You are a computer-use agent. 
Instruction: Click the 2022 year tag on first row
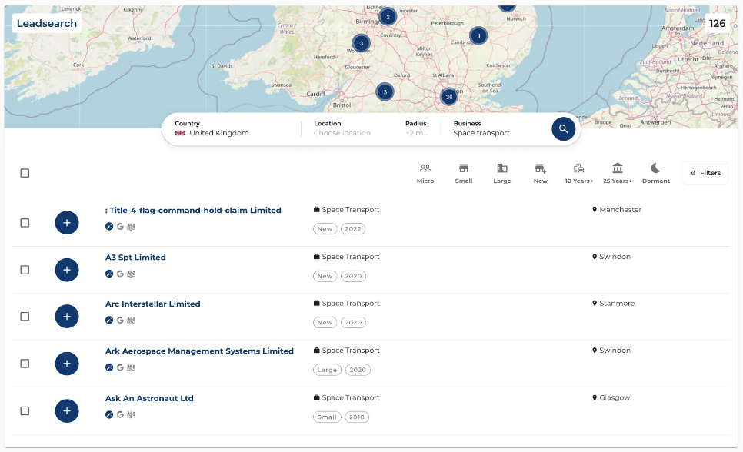coord(353,229)
